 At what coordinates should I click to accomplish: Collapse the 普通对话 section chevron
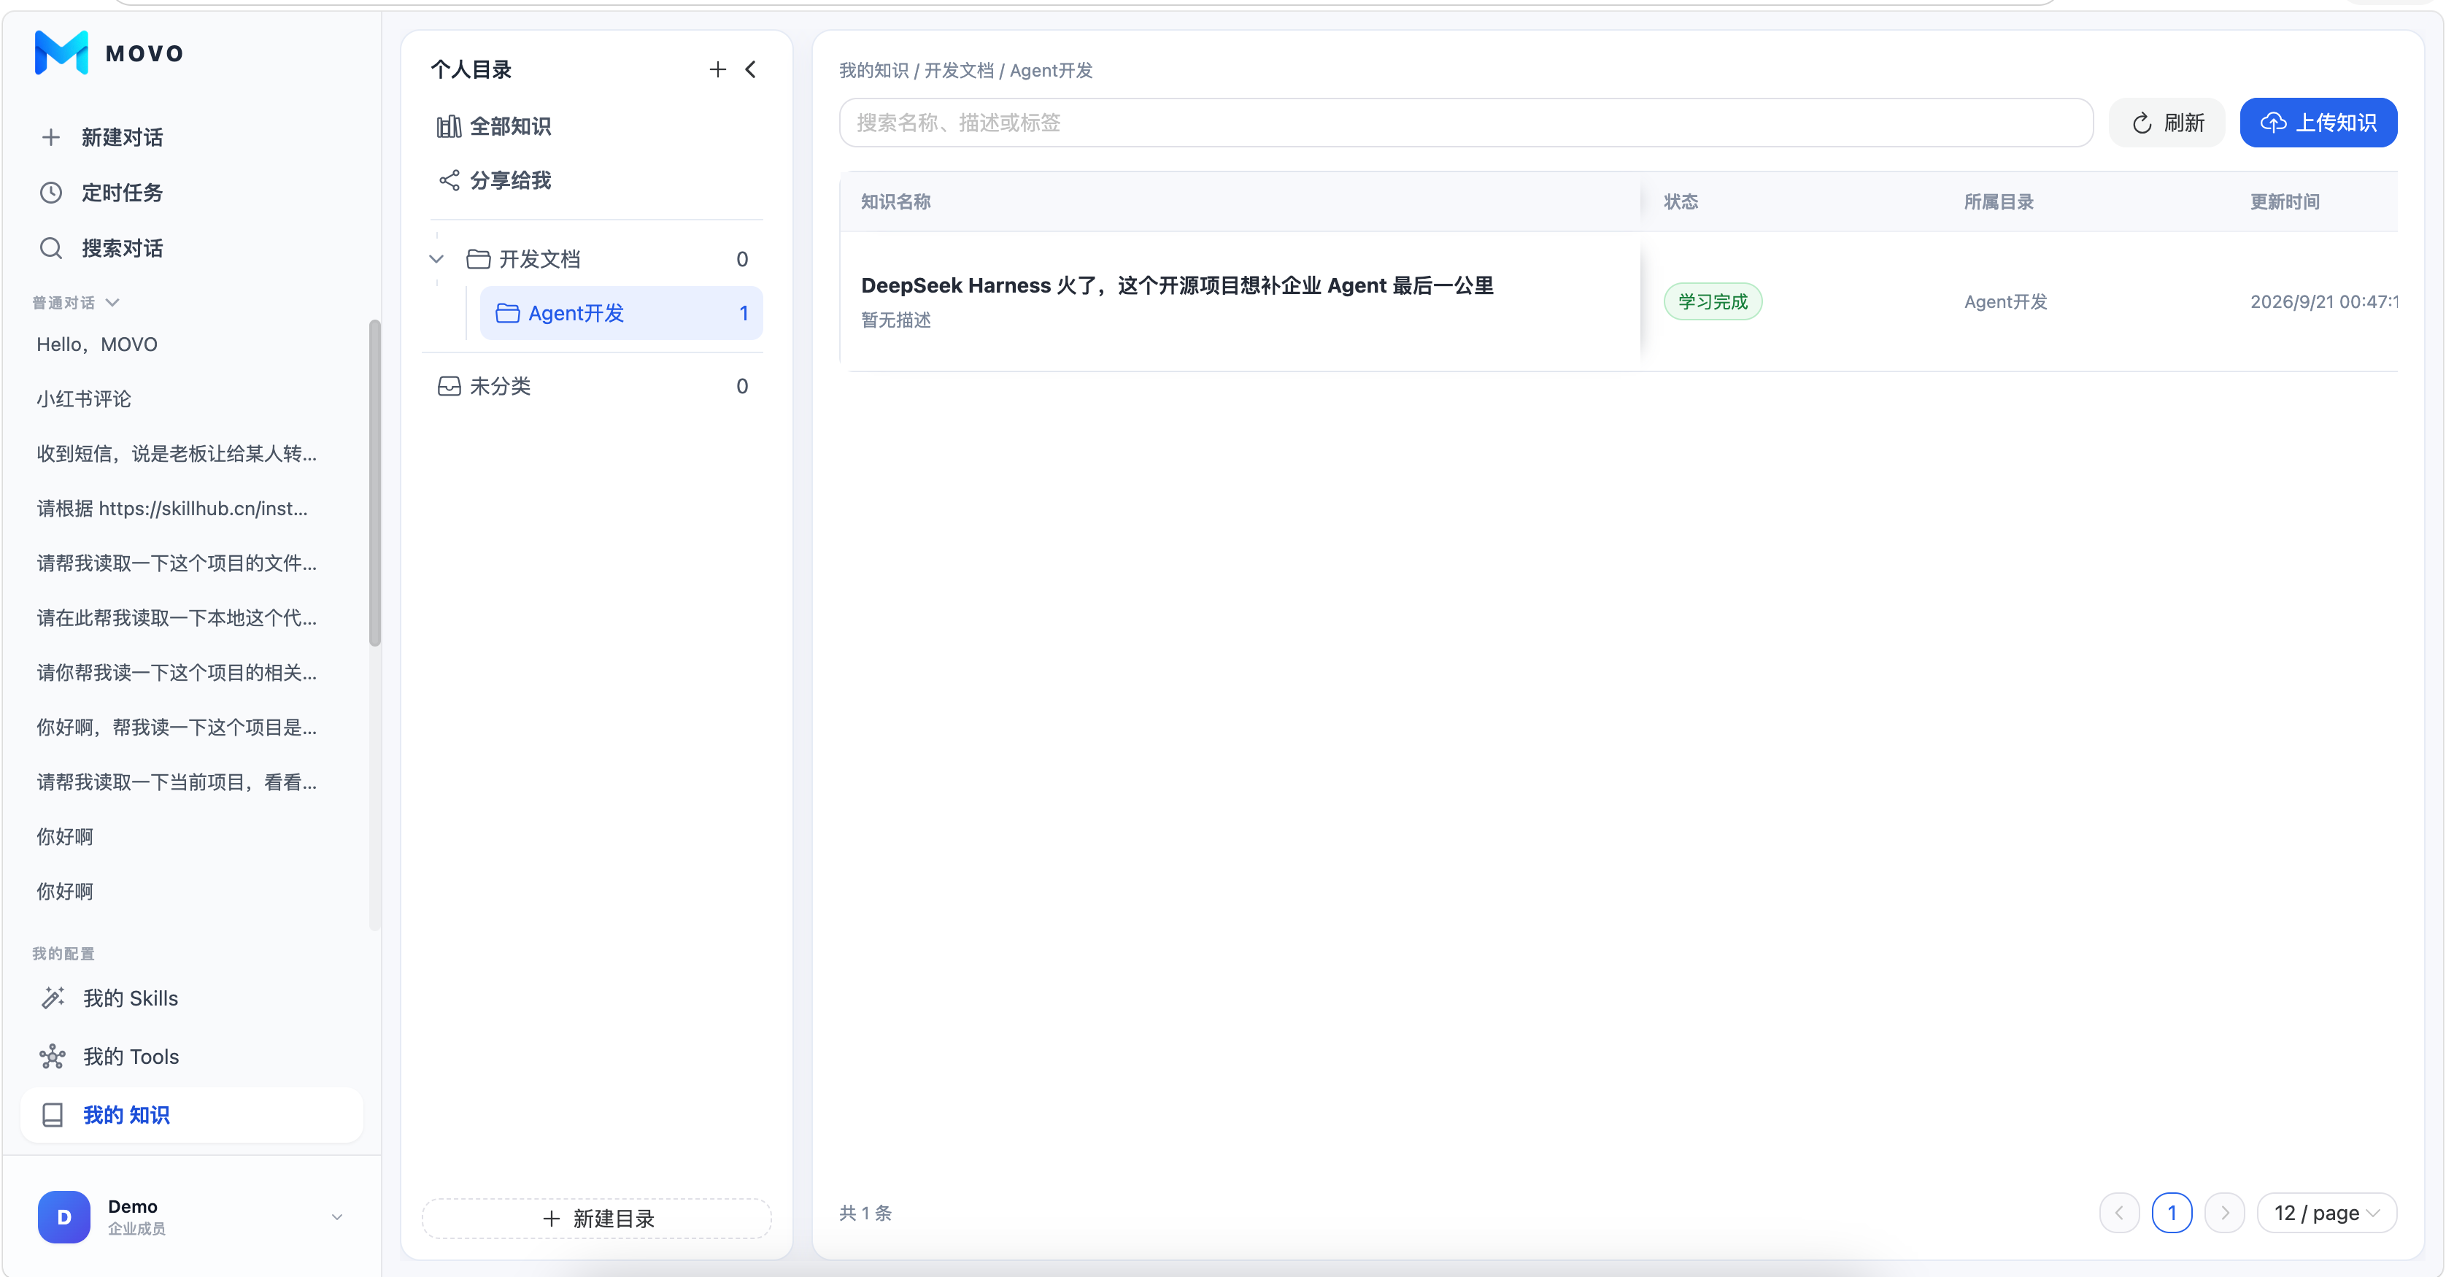click(x=113, y=303)
